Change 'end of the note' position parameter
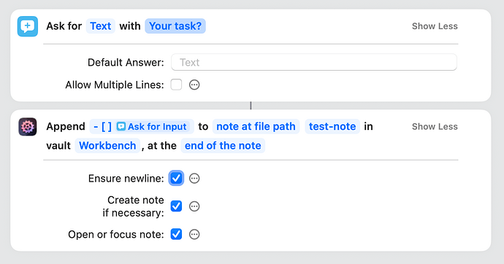The image size is (504, 264). click(223, 146)
